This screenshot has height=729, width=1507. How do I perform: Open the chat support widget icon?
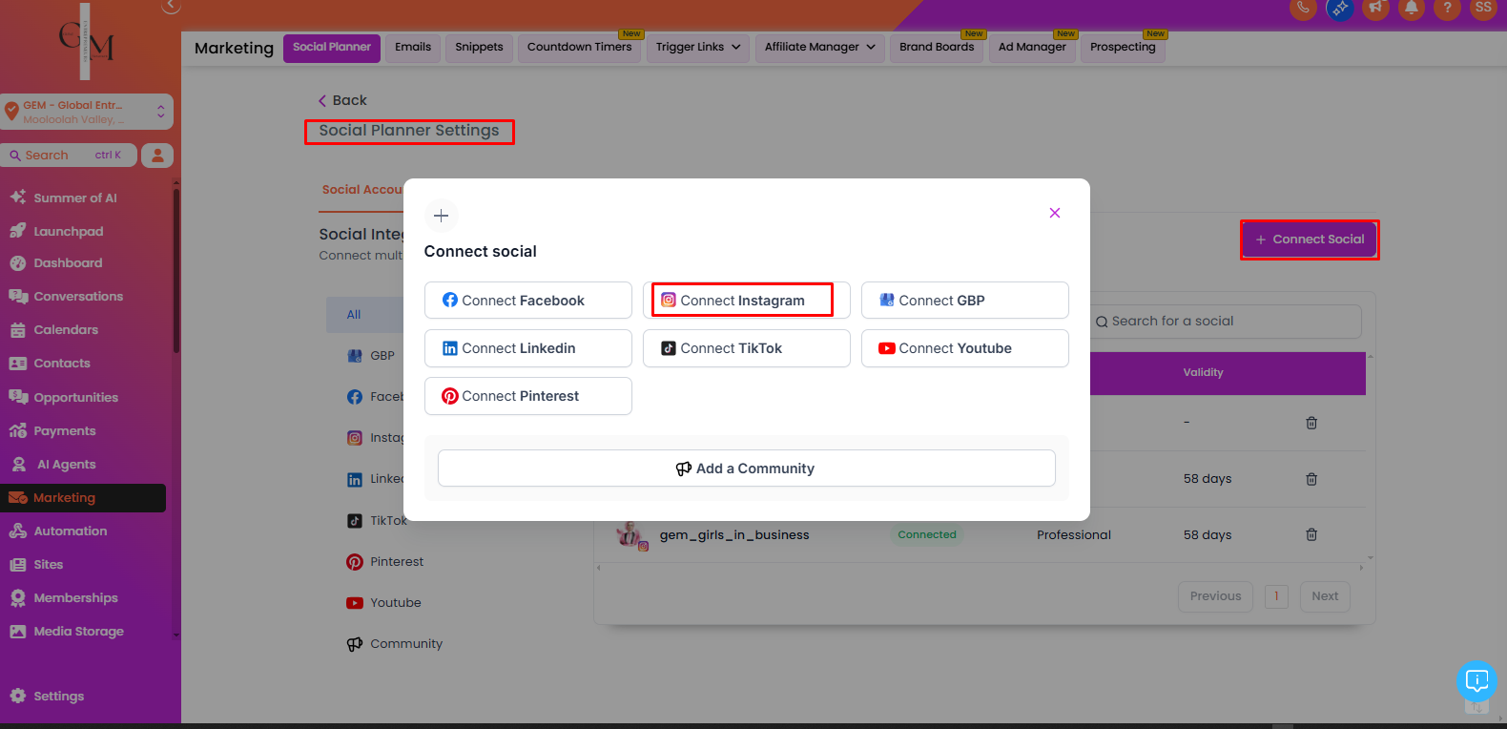pyautogui.click(x=1476, y=680)
